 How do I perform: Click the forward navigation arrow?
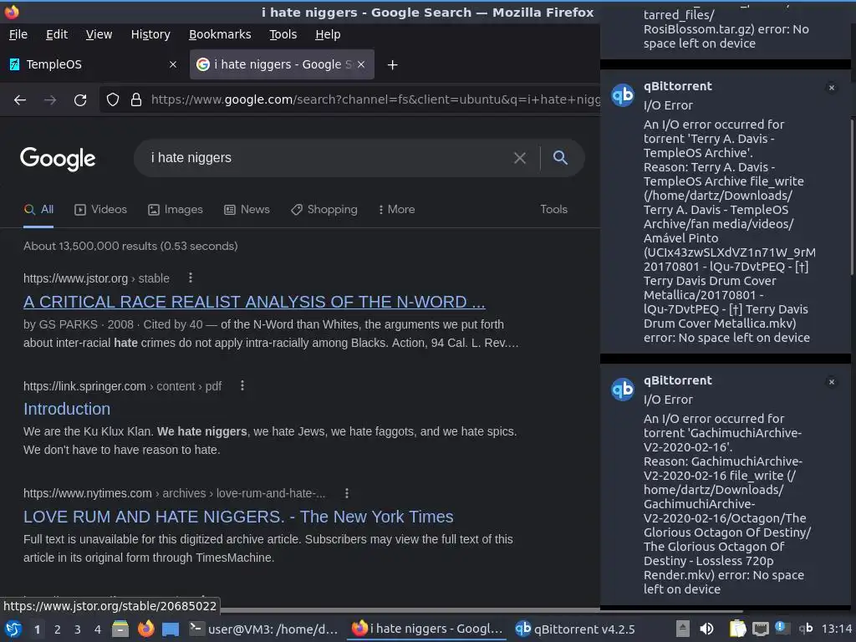click(x=50, y=100)
